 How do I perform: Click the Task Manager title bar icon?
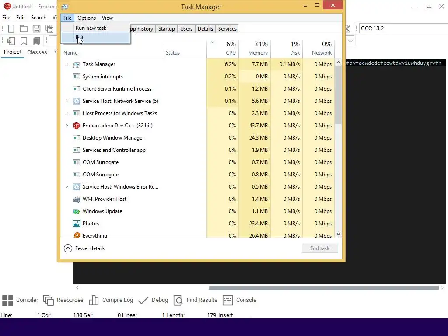(65, 7)
